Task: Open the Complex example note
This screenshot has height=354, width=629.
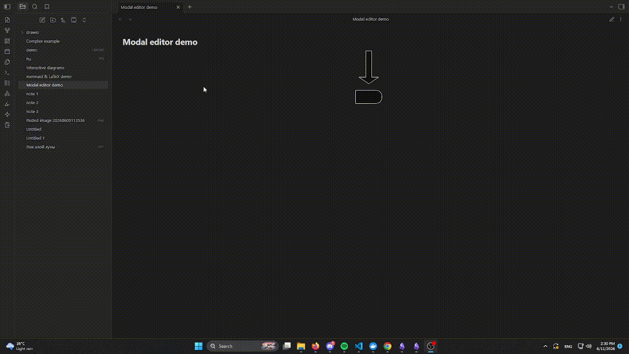Action: (63, 41)
